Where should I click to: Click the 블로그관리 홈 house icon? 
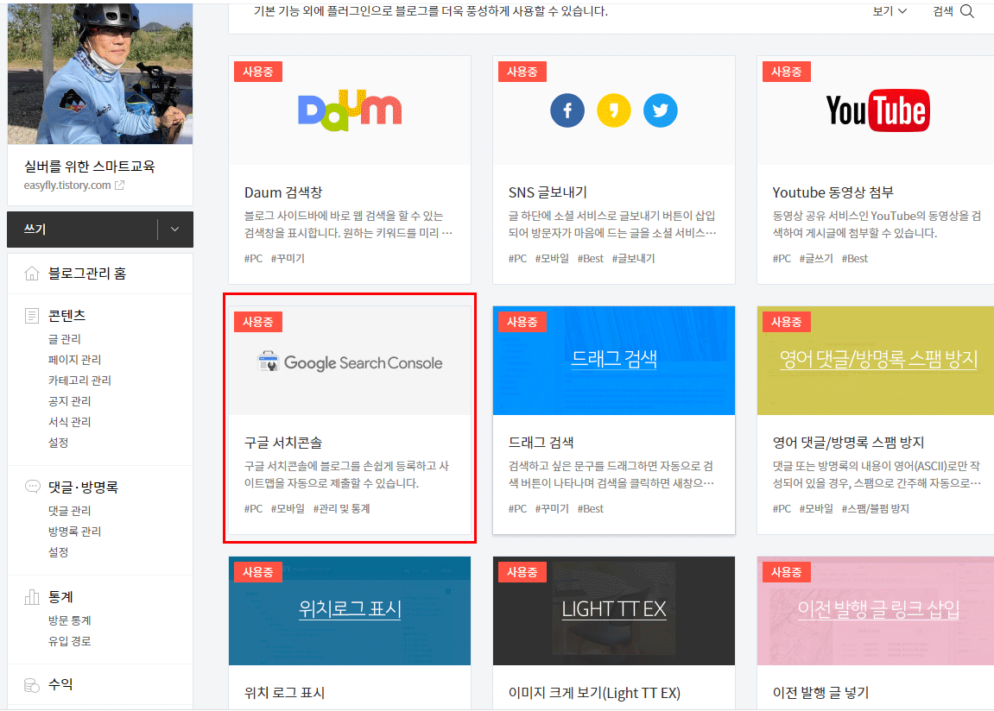pos(32,274)
